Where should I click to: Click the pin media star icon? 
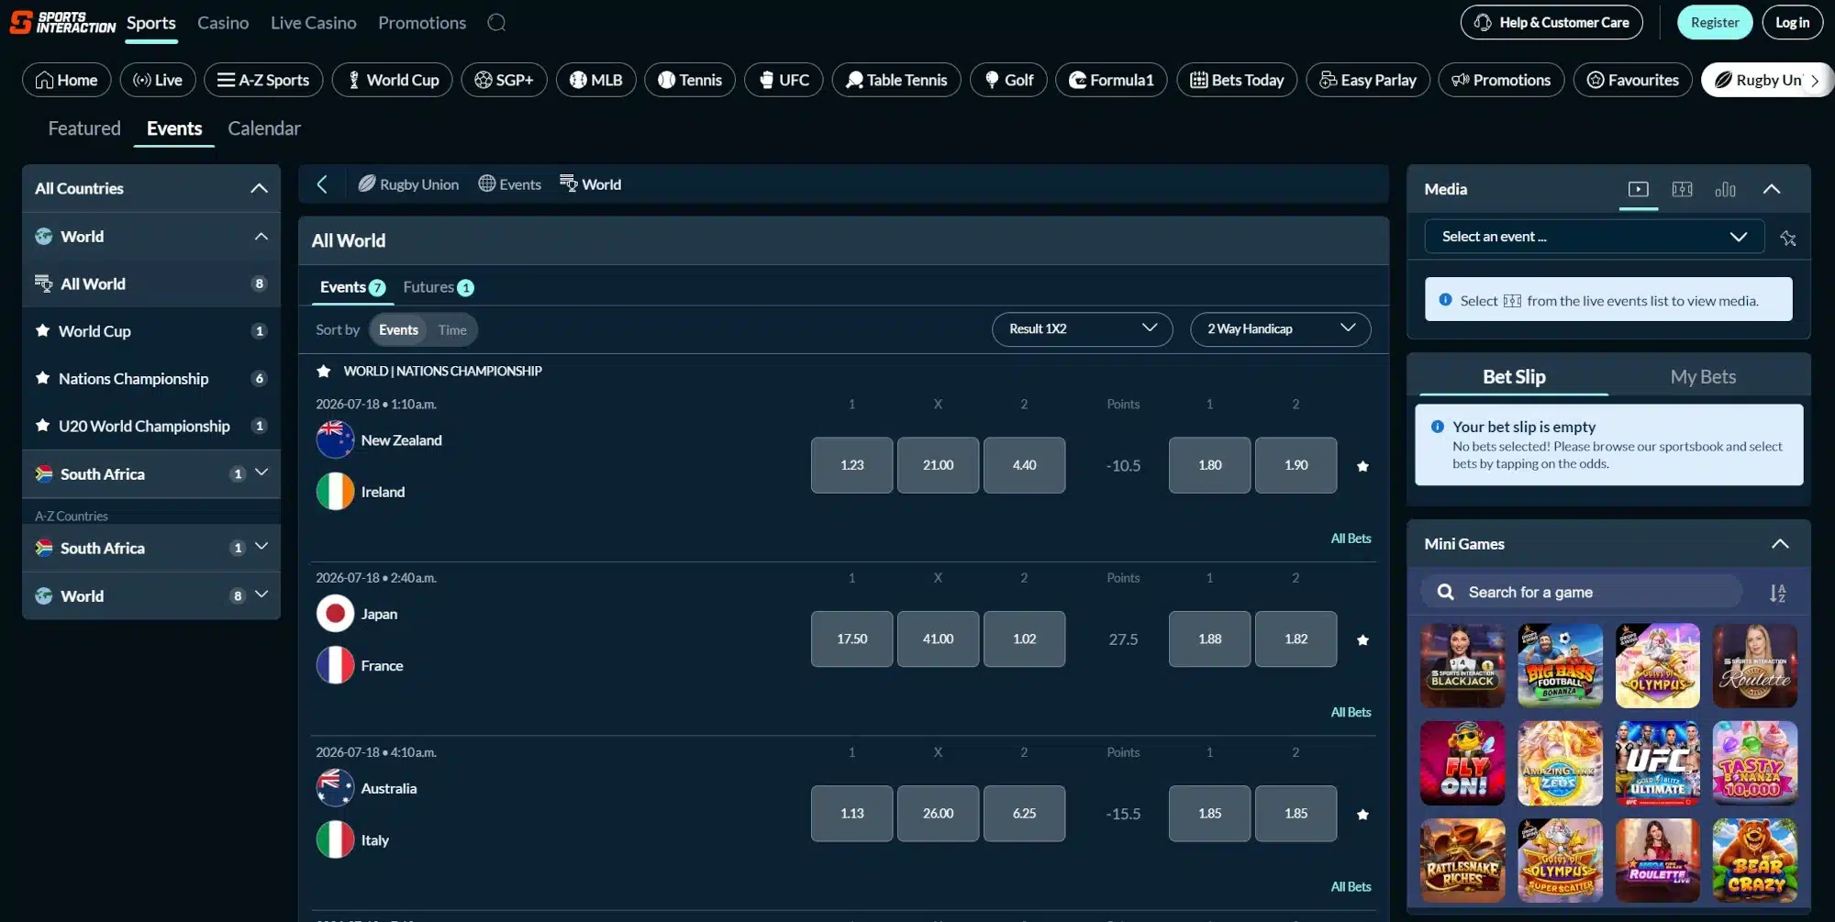click(1788, 238)
